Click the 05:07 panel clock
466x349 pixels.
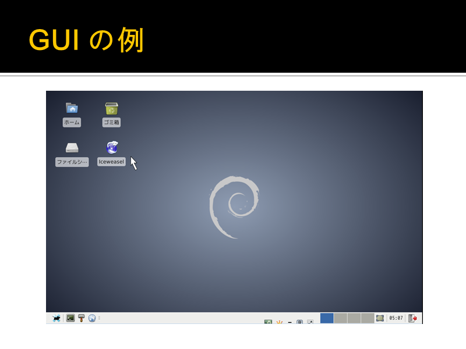point(396,318)
